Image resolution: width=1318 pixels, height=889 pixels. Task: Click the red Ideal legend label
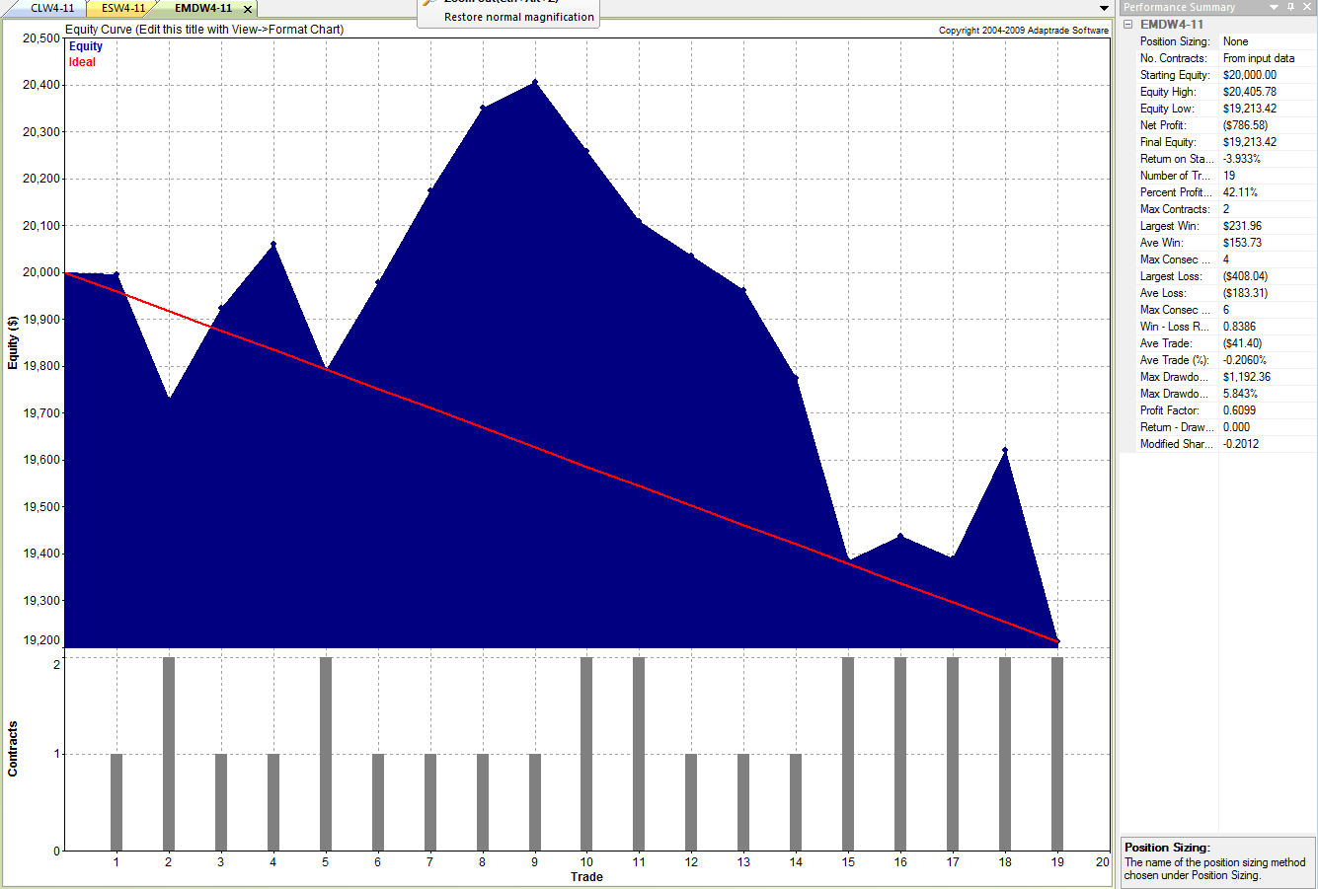point(82,62)
